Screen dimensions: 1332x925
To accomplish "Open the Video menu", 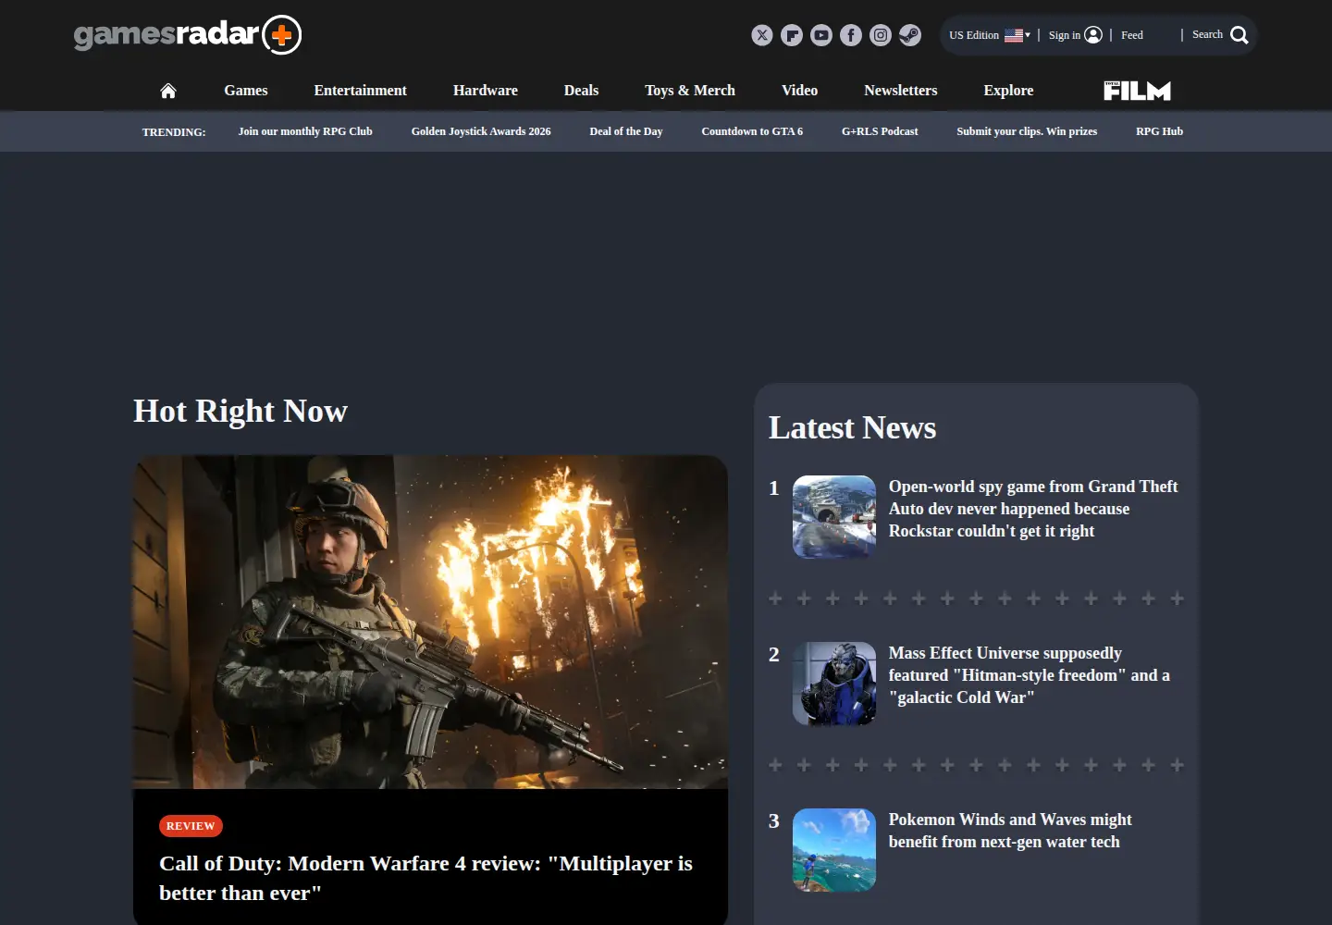I will pyautogui.click(x=799, y=91).
